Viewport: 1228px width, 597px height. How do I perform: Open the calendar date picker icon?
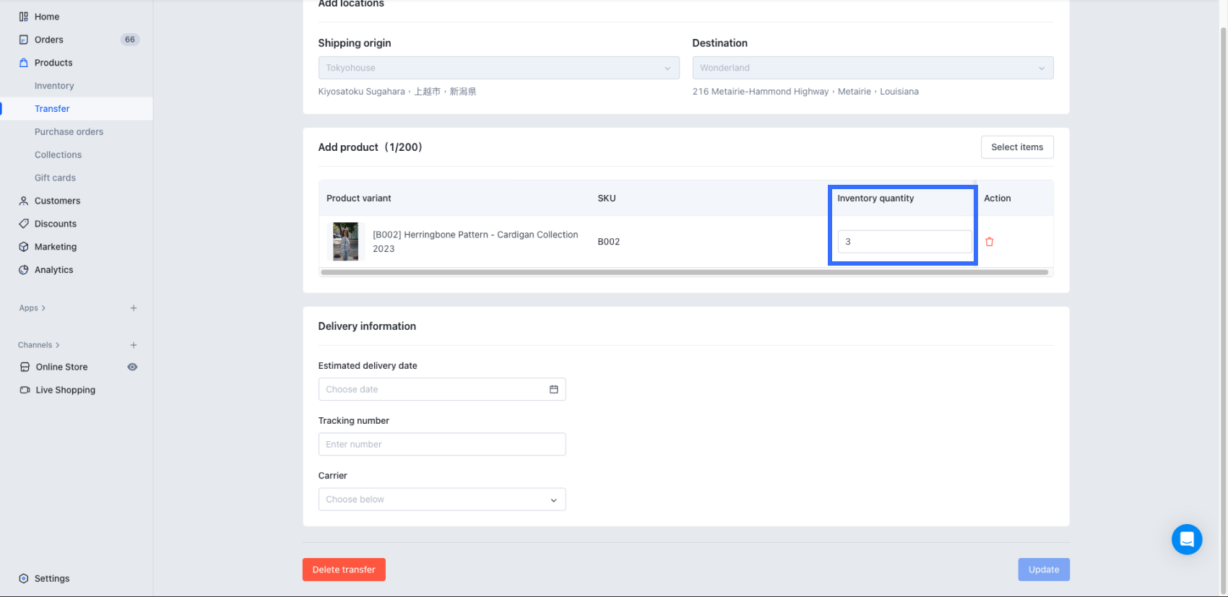[x=553, y=389]
